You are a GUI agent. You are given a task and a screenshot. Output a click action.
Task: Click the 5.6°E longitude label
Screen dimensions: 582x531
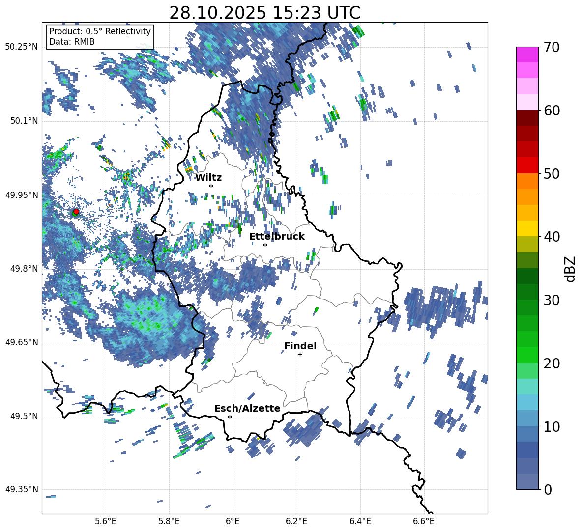[x=106, y=521]
